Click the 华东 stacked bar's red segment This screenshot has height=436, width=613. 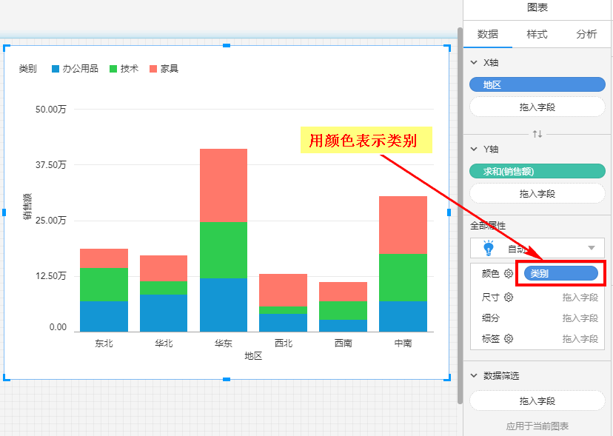click(x=223, y=185)
